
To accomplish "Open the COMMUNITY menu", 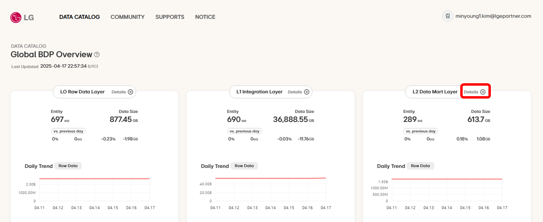I will 127,17.
